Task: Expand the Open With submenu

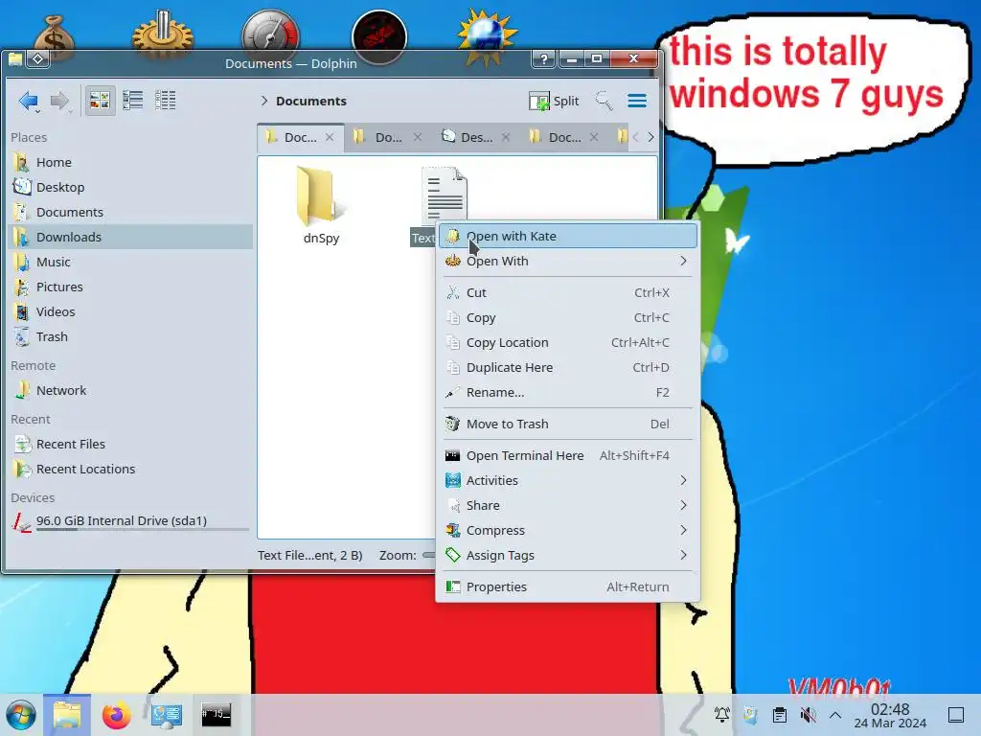Action: pos(568,261)
